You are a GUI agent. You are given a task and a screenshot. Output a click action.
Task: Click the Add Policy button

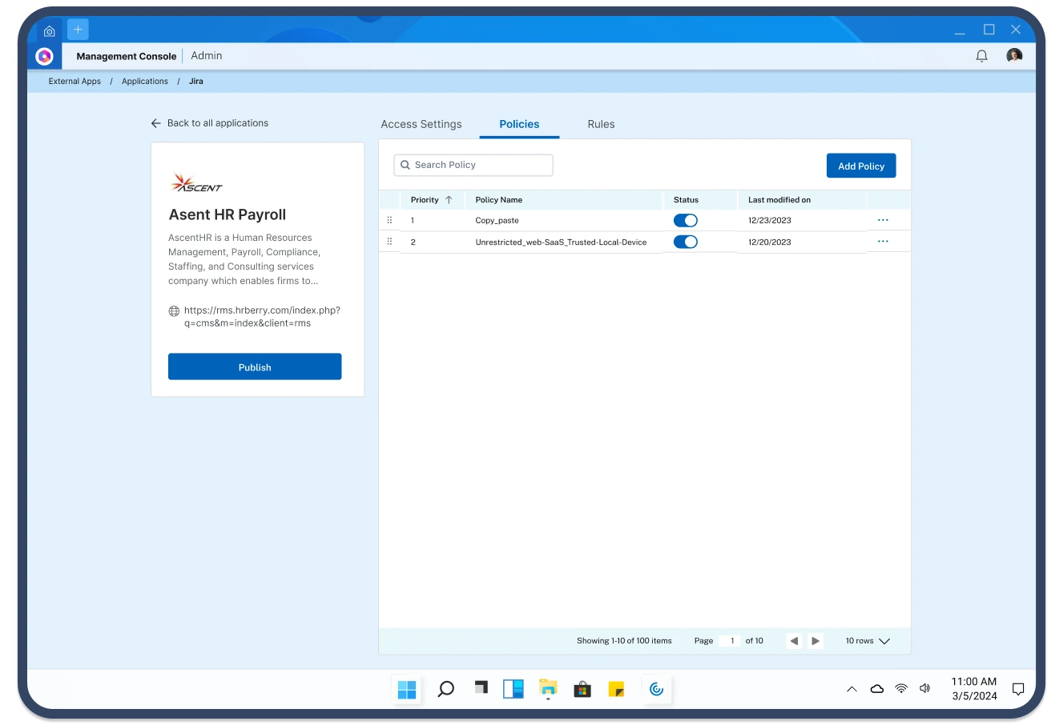click(x=861, y=166)
